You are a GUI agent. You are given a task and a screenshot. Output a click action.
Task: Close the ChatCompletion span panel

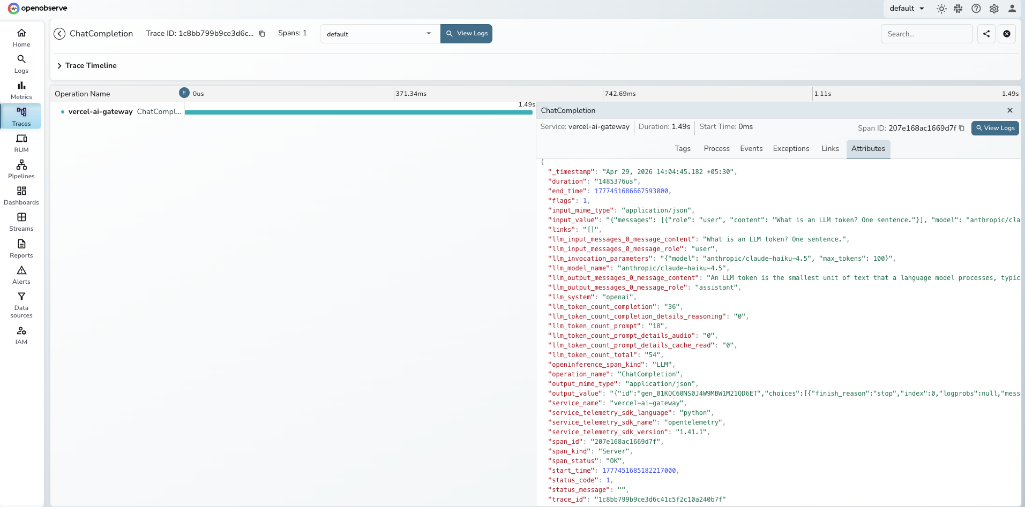(x=1010, y=110)
